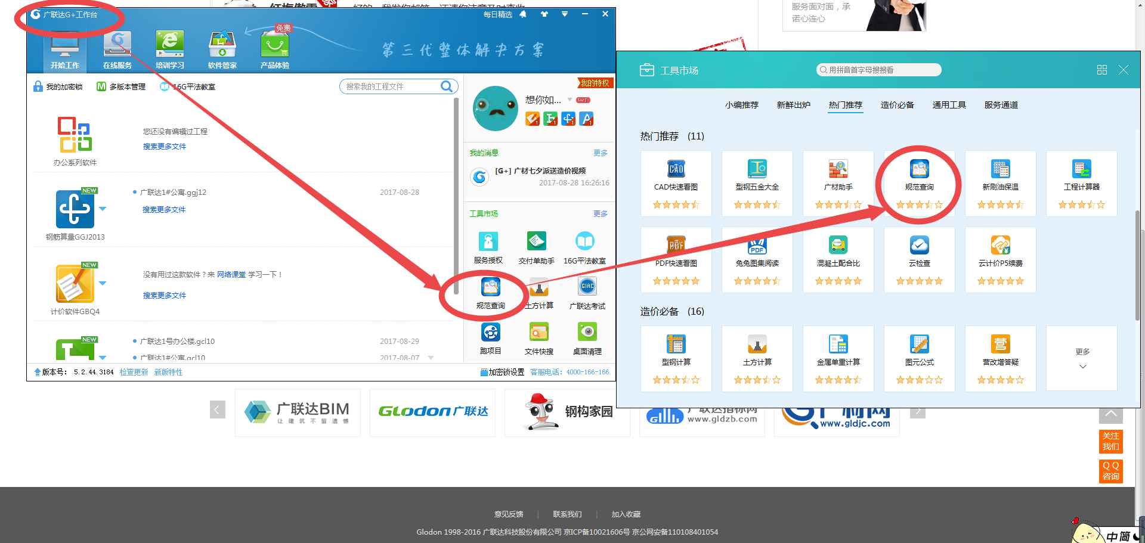Click 新版特性 link in status bar
The image size is (1145, 543).
[x=168, y=372]
